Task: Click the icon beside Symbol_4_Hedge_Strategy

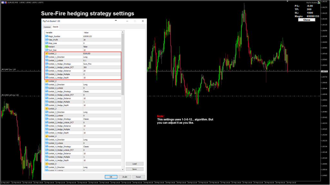Action: (x=46, y=147)
